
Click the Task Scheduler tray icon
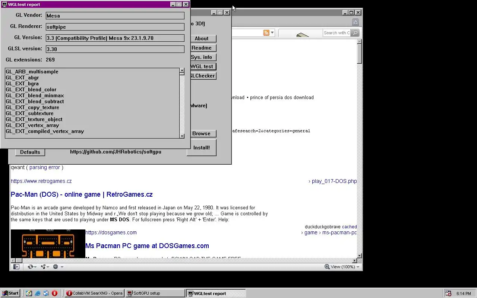click(x=449, y=294)
